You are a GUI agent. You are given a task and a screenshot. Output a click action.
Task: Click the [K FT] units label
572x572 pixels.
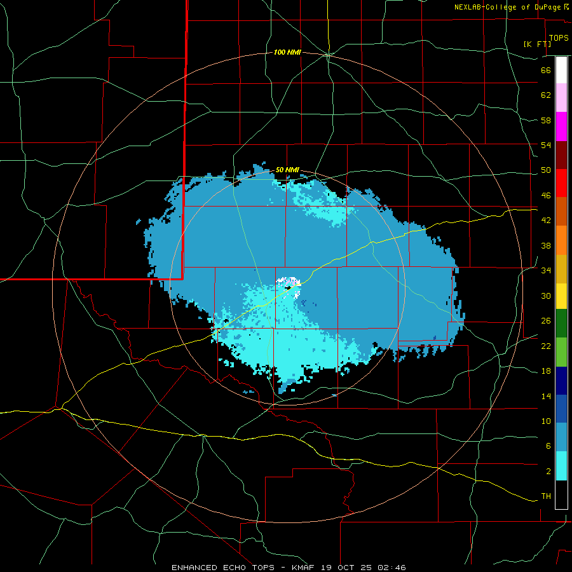(537, 44)
